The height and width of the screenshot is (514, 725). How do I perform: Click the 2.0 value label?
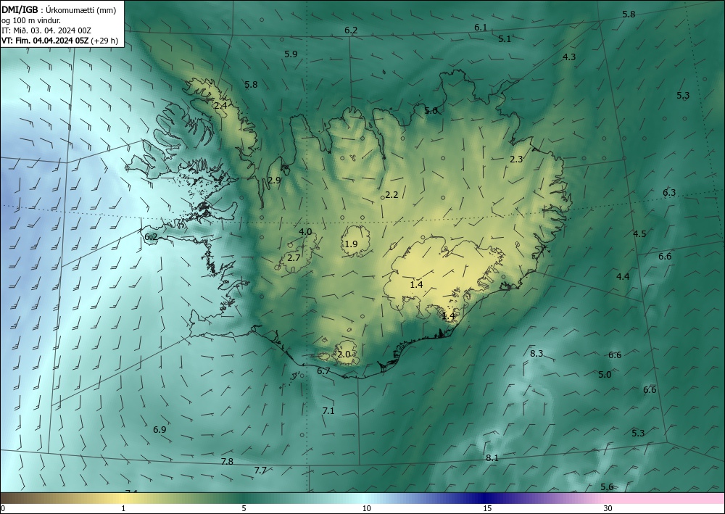coord(344,355)
